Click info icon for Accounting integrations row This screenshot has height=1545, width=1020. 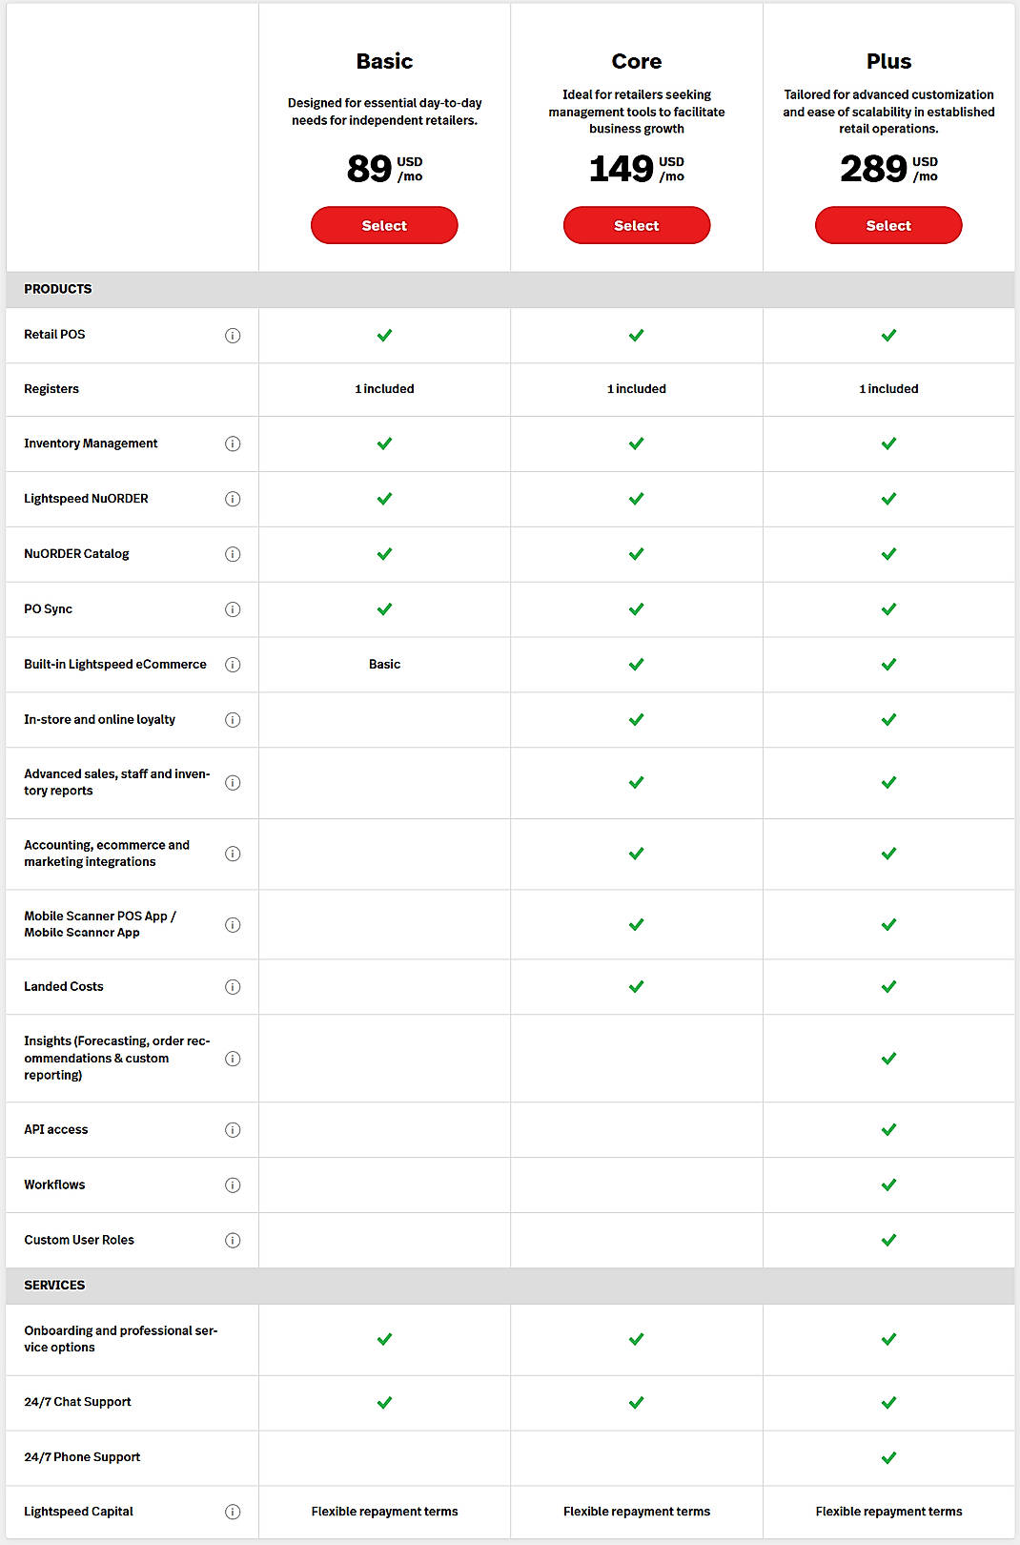point(233,855)
